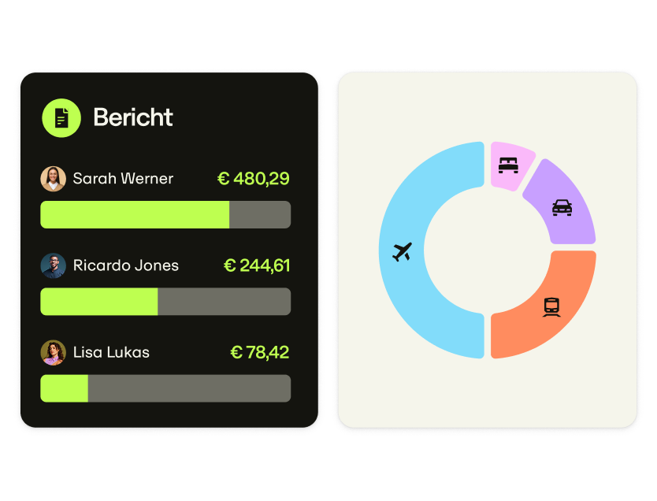This screenshot has width=657, height=501.
Task: Click the € 244,61 amount
Action: point(257,265)
